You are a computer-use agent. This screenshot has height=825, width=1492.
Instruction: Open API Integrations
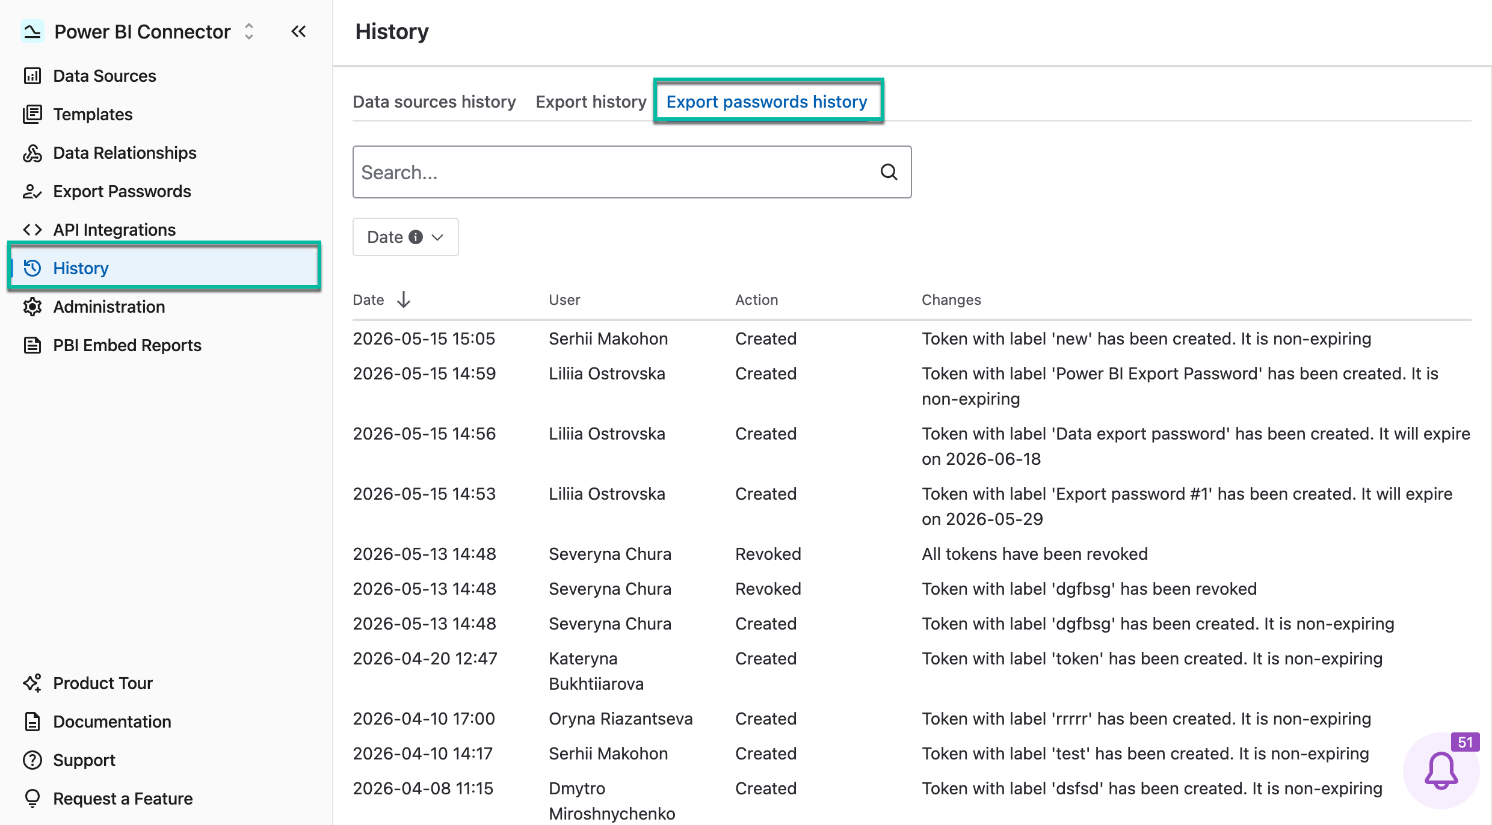point(114,230)
